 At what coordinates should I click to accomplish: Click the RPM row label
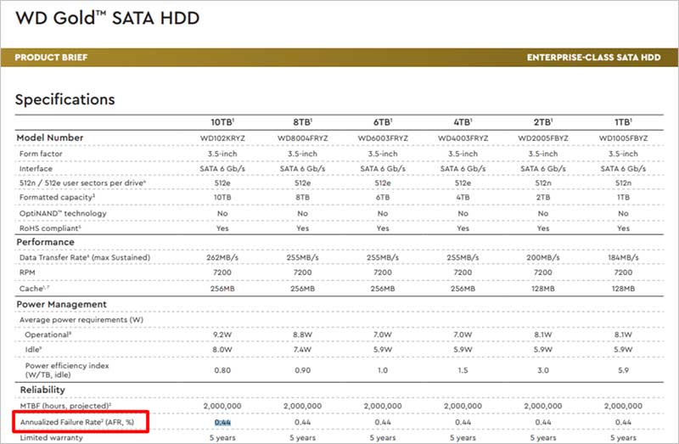(27, 273)
